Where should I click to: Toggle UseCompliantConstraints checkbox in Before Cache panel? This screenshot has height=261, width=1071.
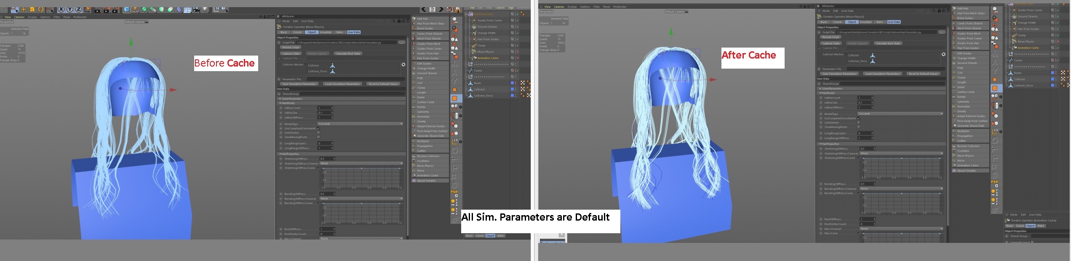pyautogui.click(x=318, y=128)
